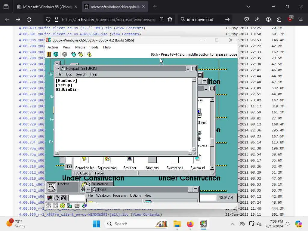The width and height of the screenshot is (308, 231).
Task: Open the Windows Start button
Action: pyautogui.click(x=96, y=224)
